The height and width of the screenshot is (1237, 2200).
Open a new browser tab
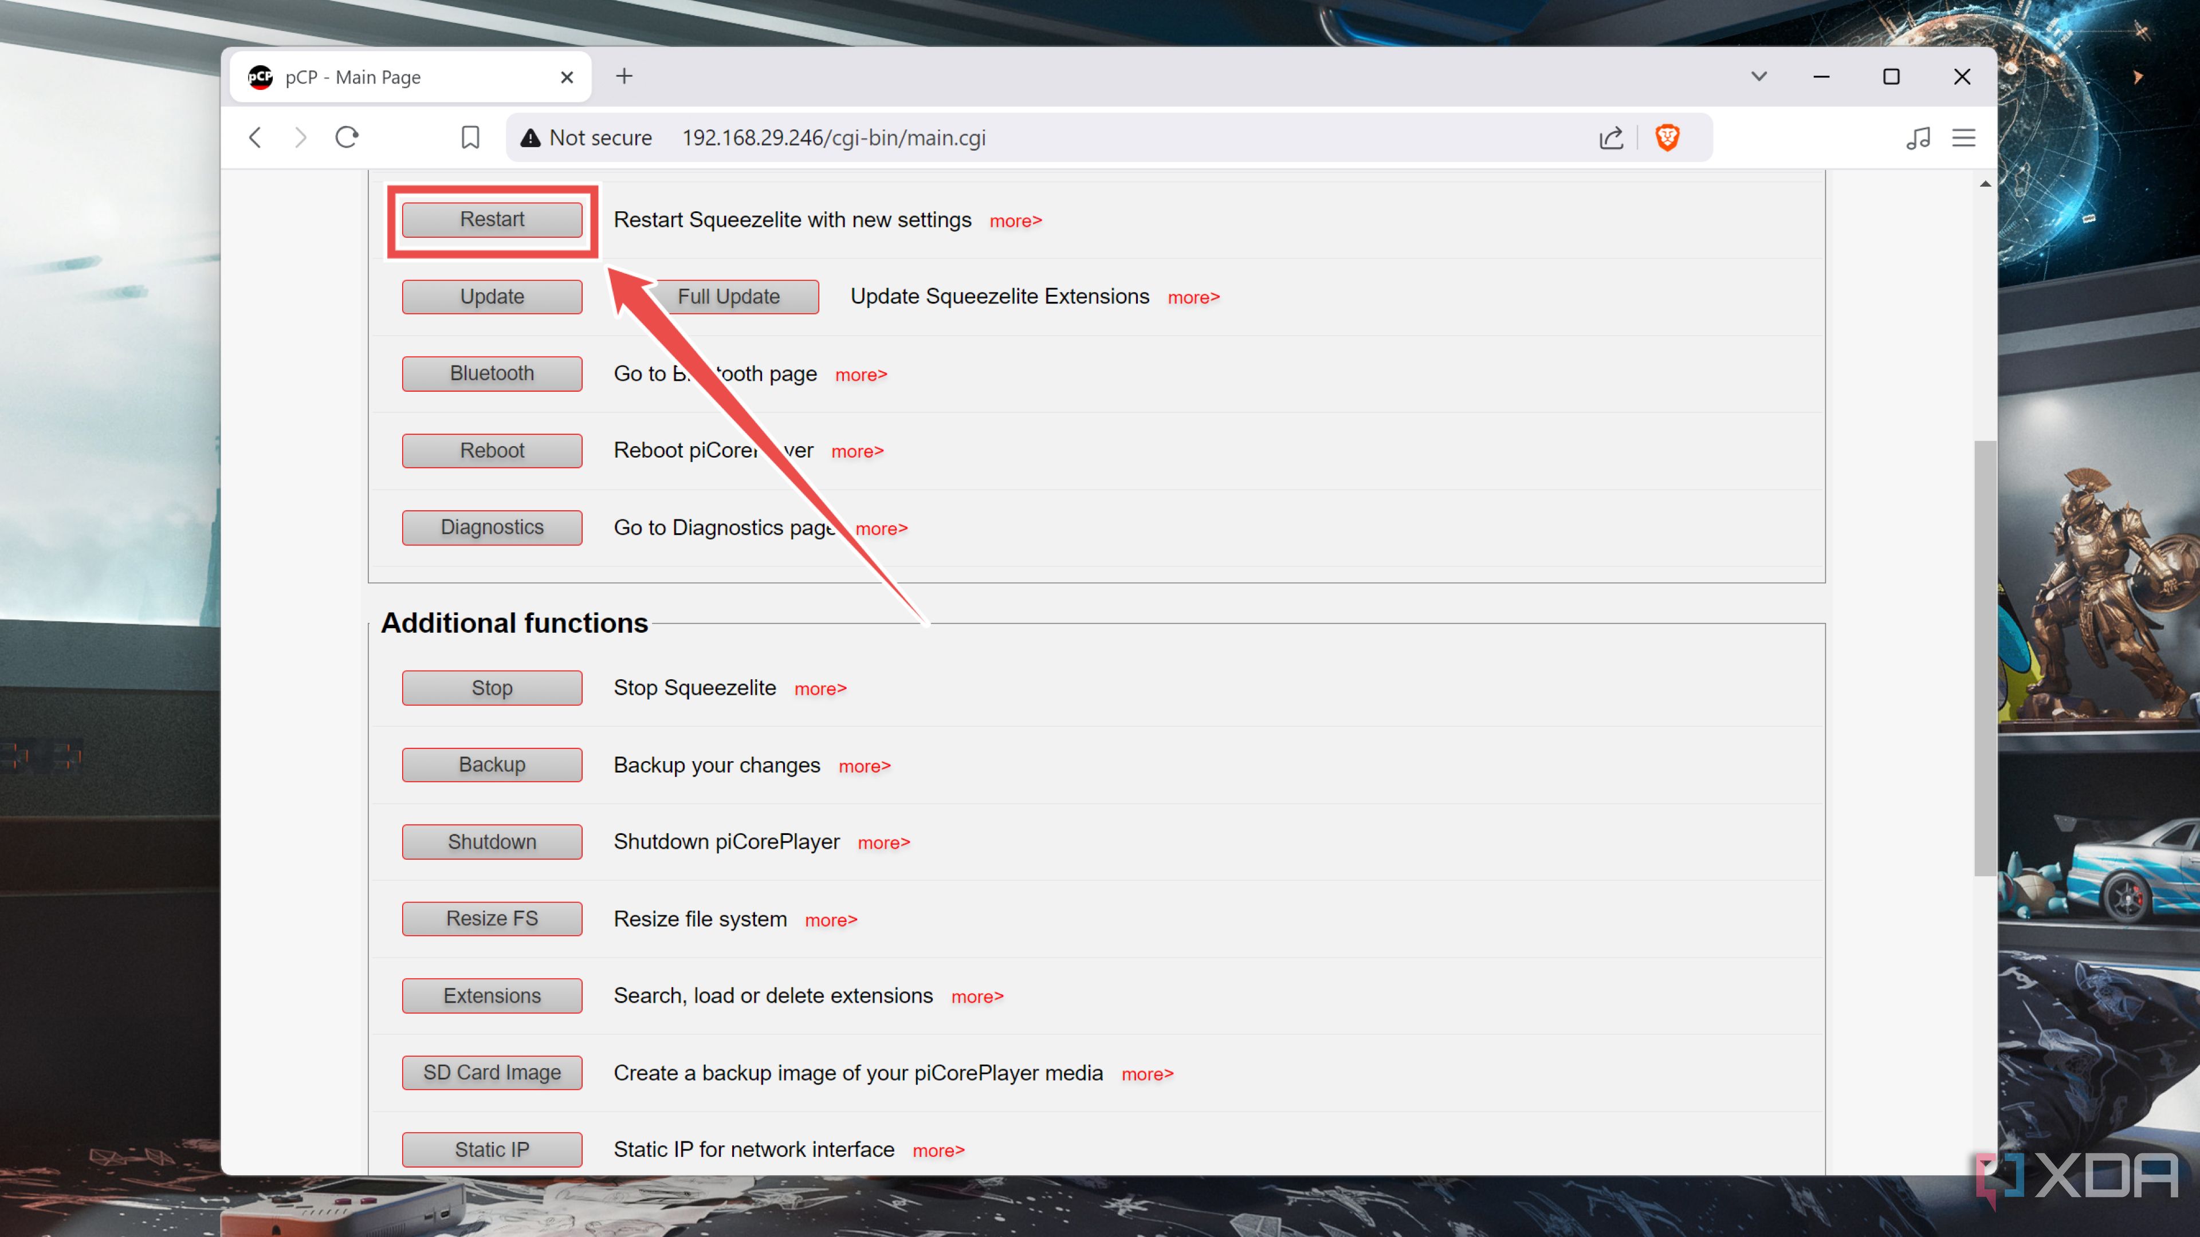624,76
